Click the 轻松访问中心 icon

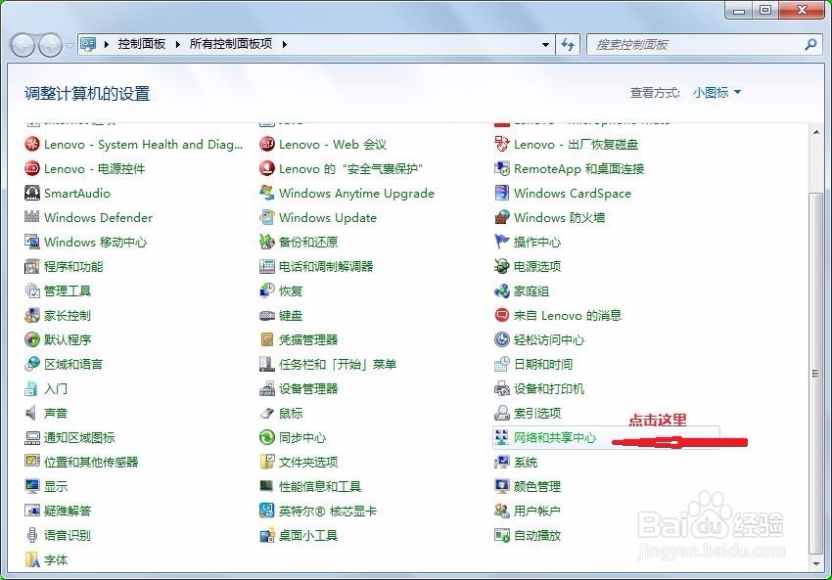click(502, 339)
